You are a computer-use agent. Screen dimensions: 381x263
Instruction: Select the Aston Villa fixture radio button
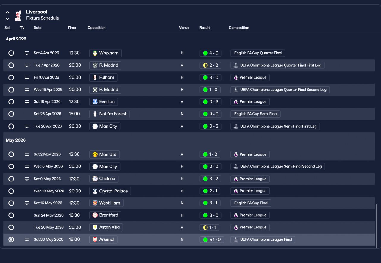(11, 227)
